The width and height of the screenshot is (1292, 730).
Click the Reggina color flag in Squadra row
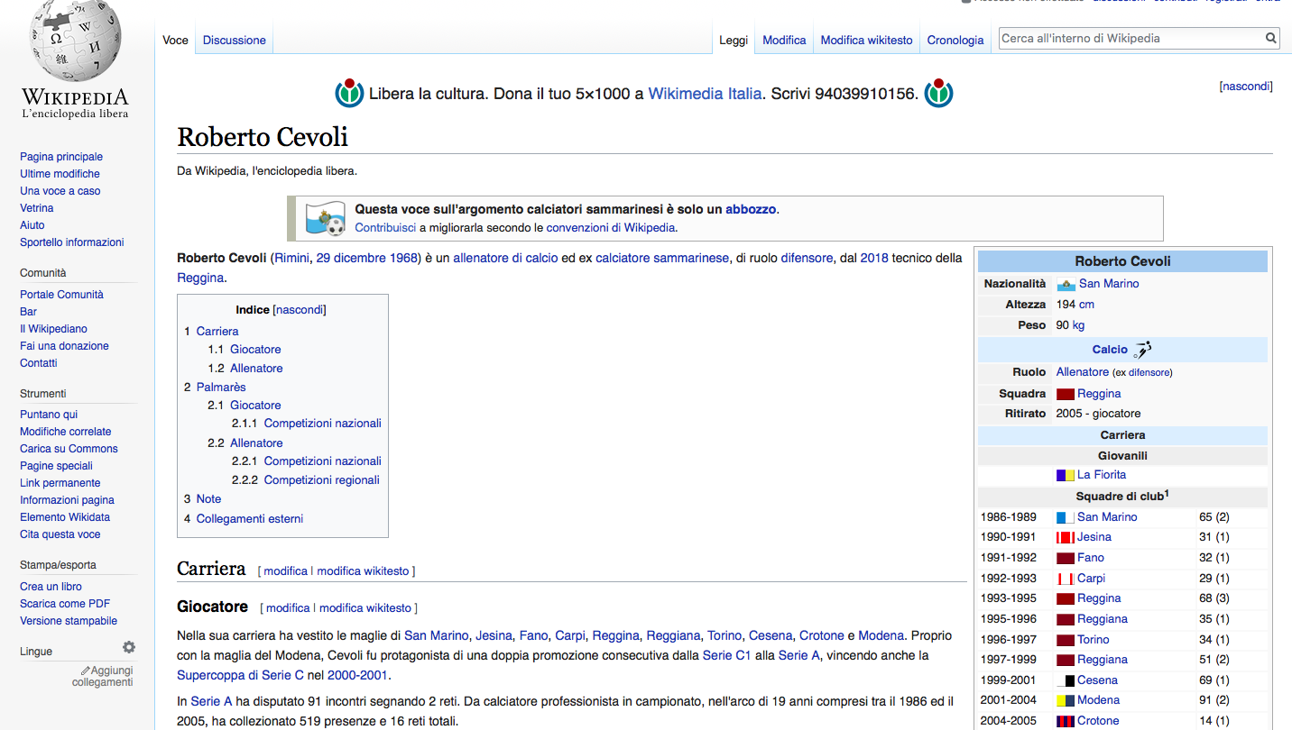(x=1066, y=394)
